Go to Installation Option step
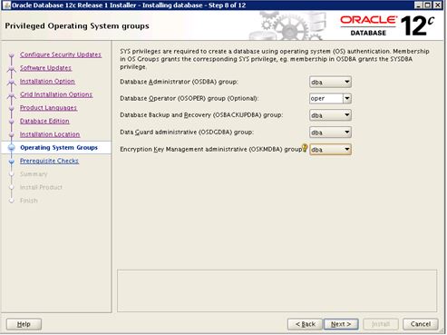Image resolution: width=447 pixels, height=335 pixels. pos(47,82)
